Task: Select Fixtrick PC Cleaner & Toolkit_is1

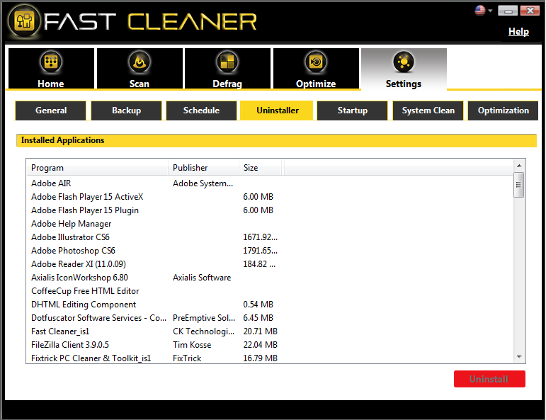Action: [x=270, y=358]
